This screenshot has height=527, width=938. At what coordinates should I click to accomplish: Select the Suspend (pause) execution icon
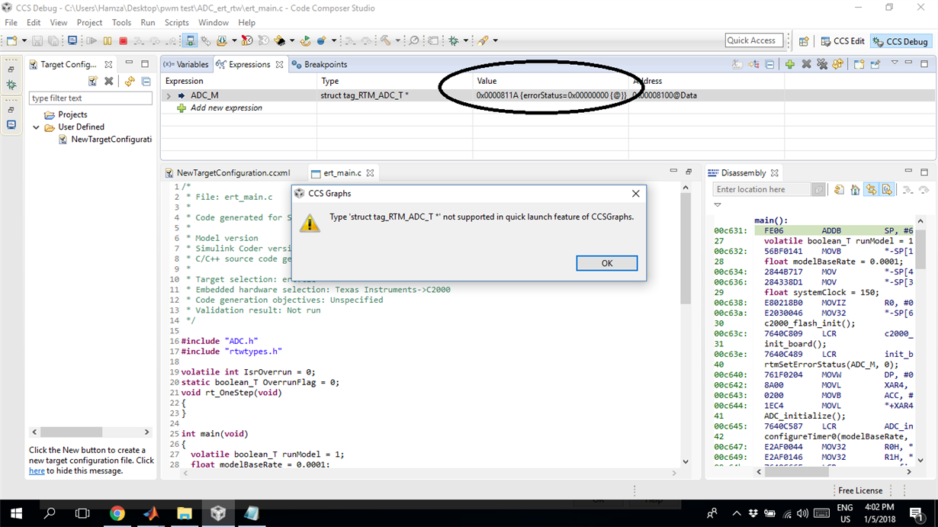(108, 40)
